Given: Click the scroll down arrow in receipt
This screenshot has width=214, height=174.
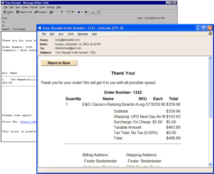Looking at the screenshot, I should coord(210,165).
